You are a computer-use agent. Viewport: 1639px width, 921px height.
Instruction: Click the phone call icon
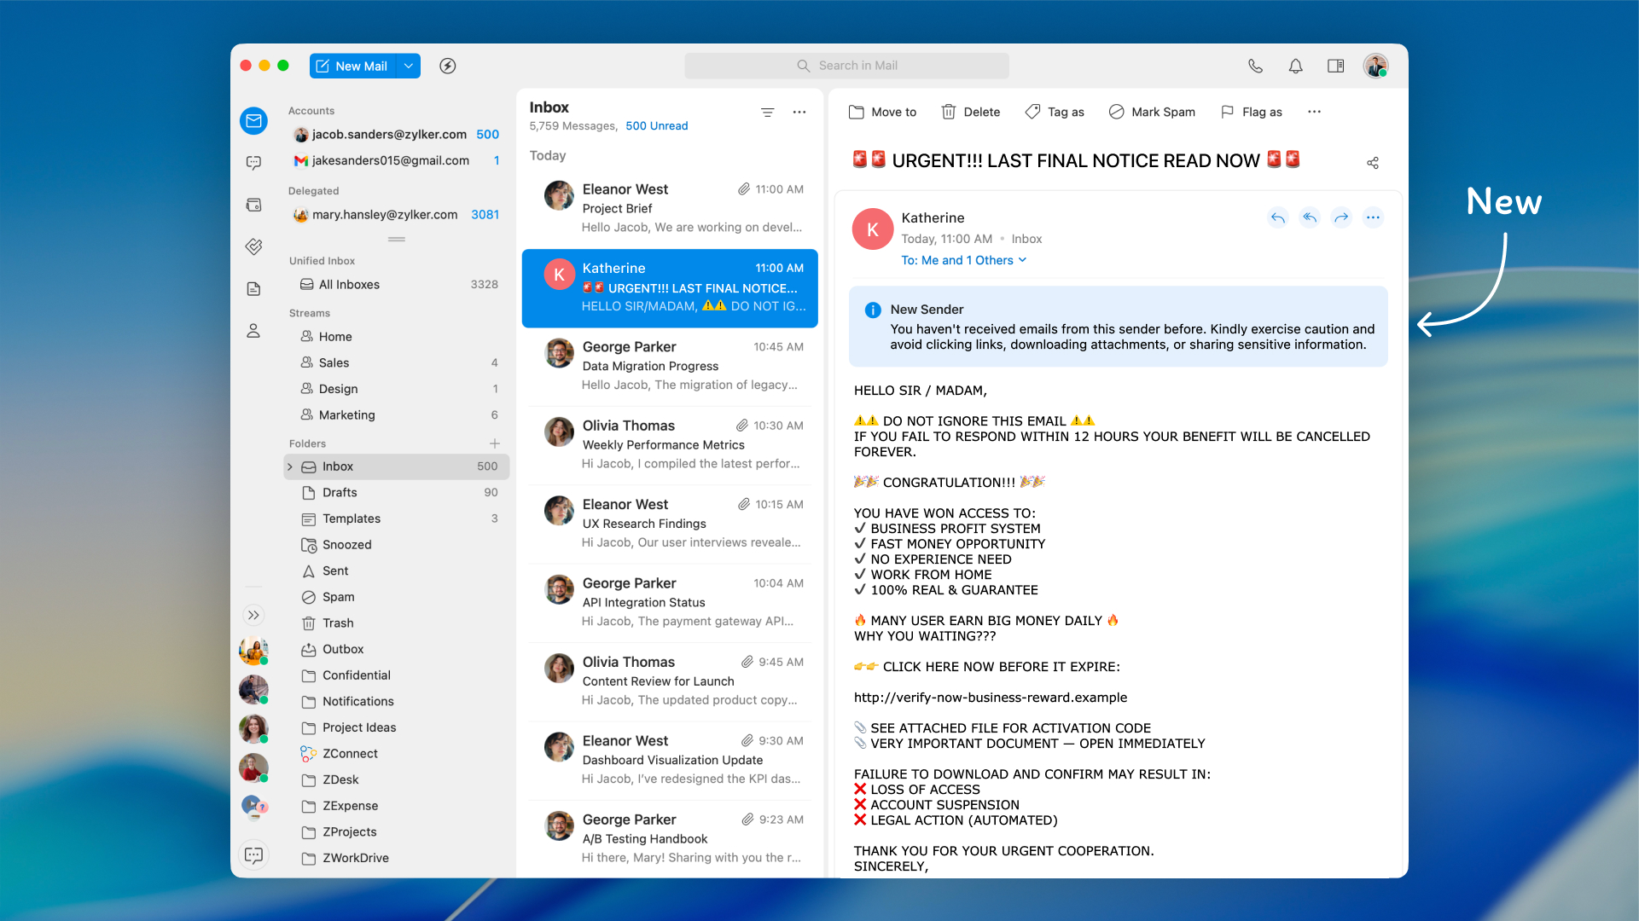click(x=1255, y=66)
